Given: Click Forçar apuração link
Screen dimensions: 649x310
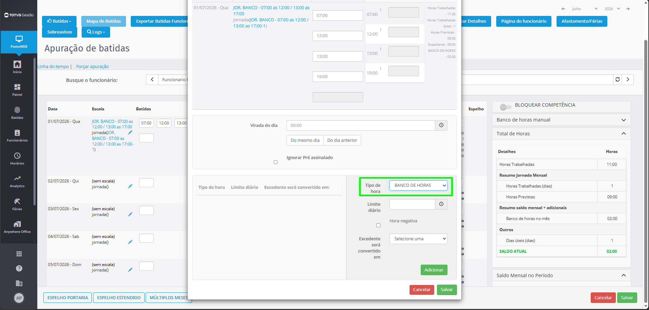Looking at the screenshot, I should tap(92, 67).
